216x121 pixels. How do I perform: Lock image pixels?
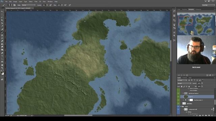click(x=184, y=87)
